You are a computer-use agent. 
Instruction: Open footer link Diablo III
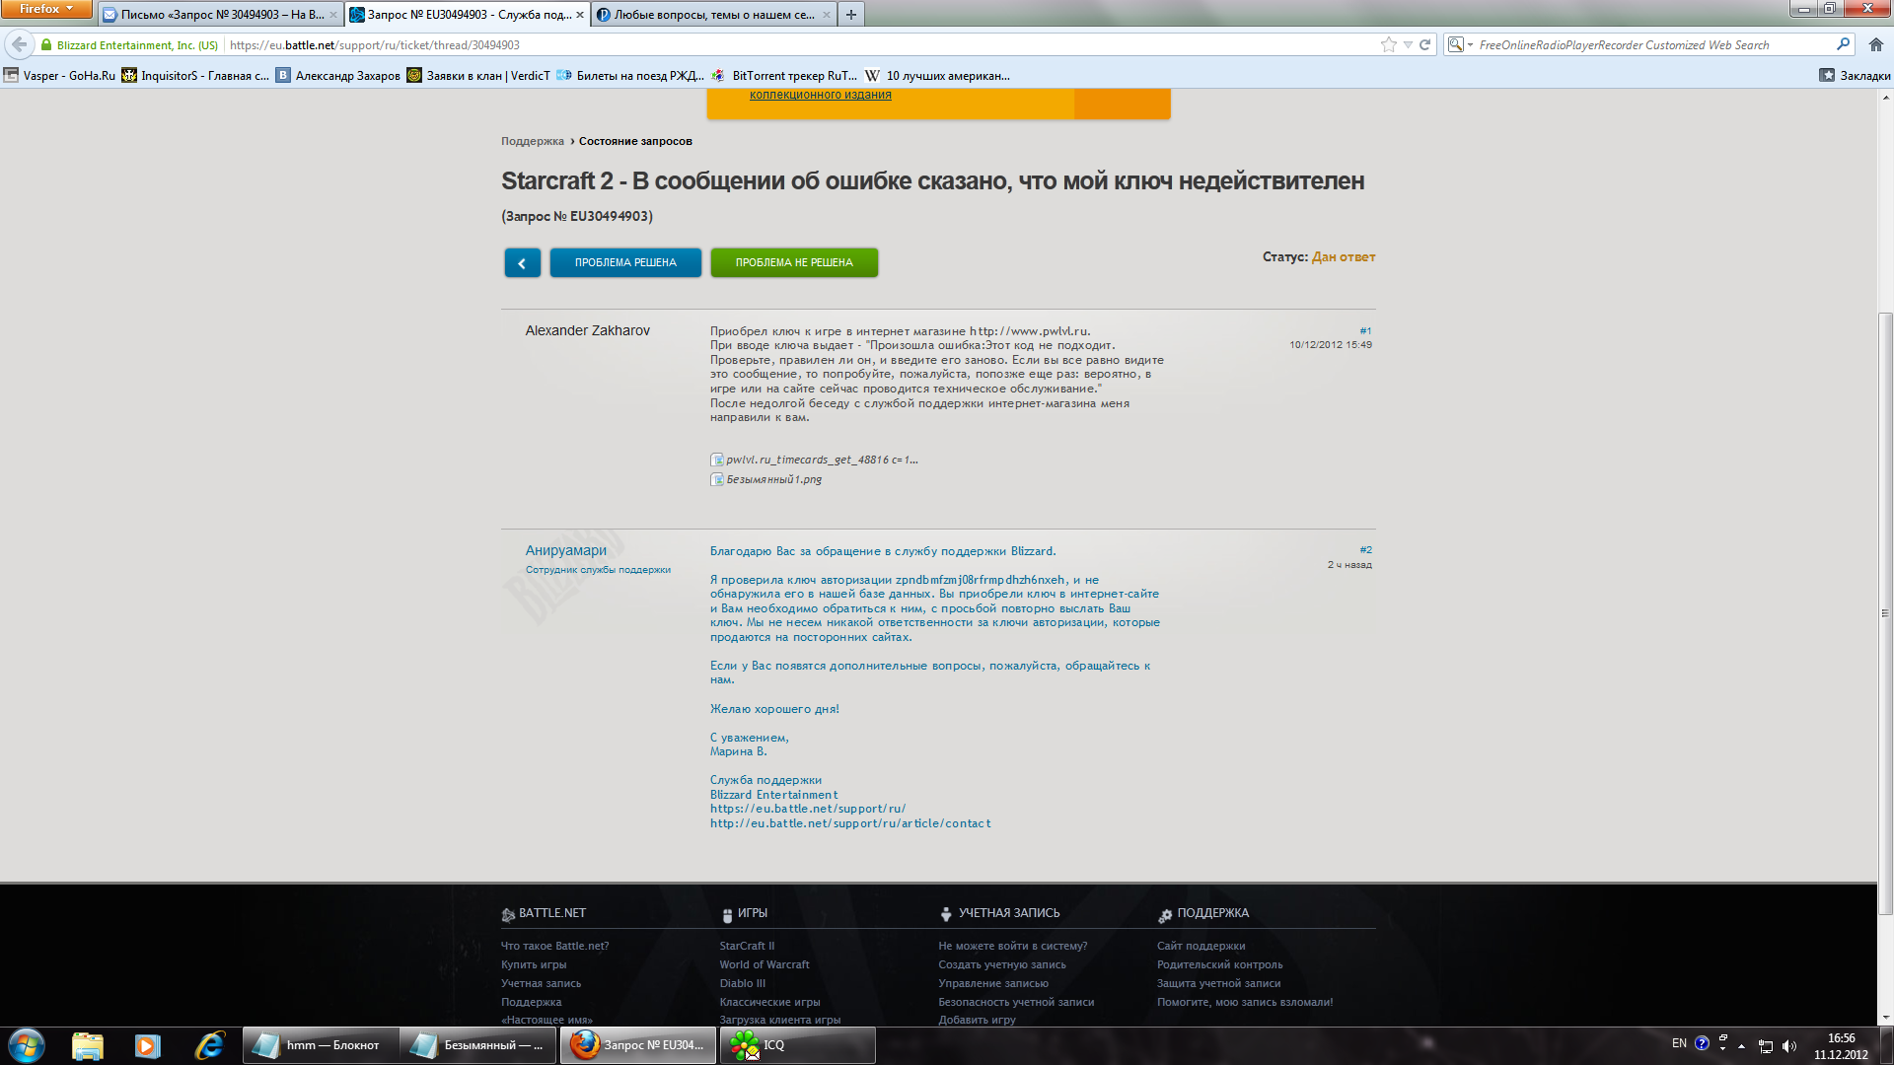742,983
